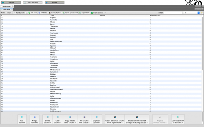The width and height of the screenshot is (204, 127).
Task: Switch to the Preview perspective
Action: pyautogui.click(x=54, y=3)
